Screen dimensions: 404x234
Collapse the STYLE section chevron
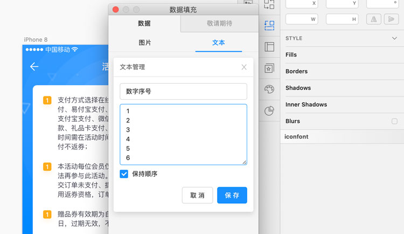[x=394, y=38]
